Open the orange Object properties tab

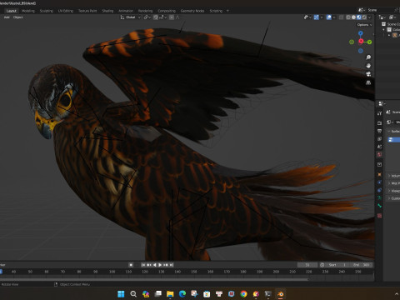(379, 174)
